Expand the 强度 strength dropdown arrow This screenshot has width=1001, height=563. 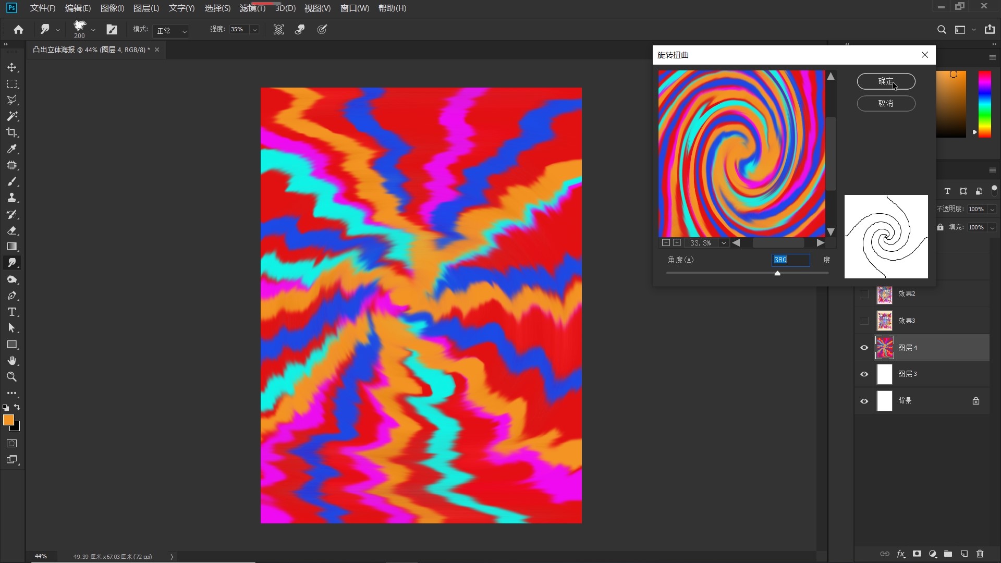(x=254, y=30)
